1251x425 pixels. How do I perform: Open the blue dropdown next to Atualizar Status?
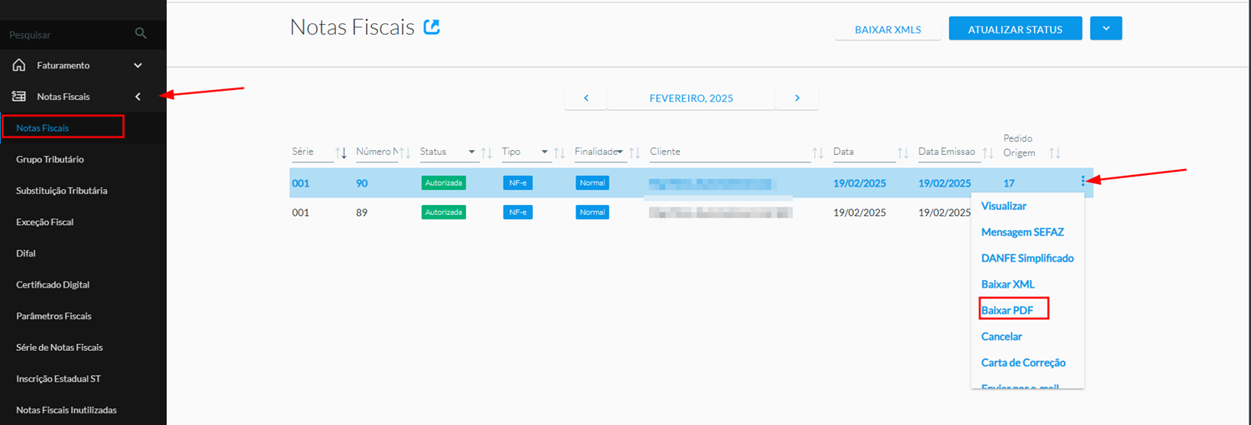[1106, 28]
